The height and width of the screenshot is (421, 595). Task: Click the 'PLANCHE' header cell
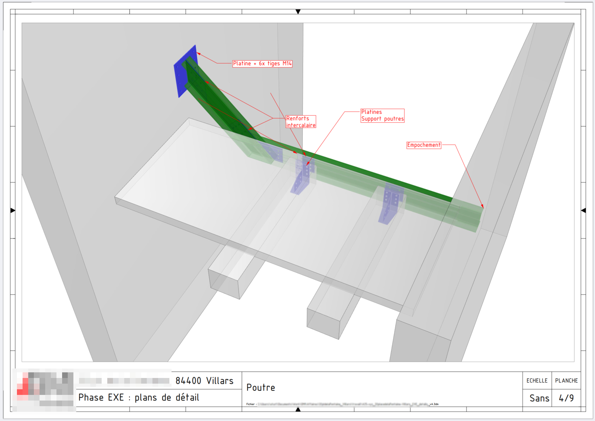[566, 380]
